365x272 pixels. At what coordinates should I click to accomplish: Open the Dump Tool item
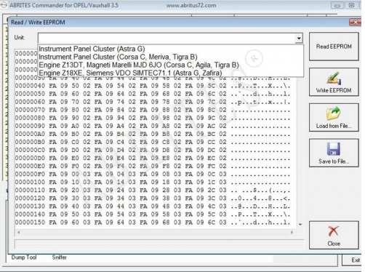click(24, 257)
